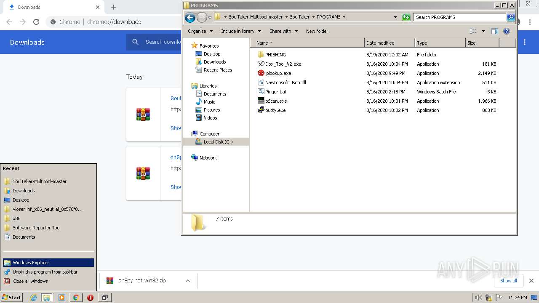Select pScan.exe application

coord(272,101)
